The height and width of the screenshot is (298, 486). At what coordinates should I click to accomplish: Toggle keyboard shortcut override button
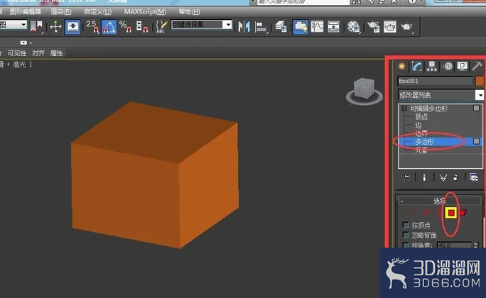coord(73,27)
